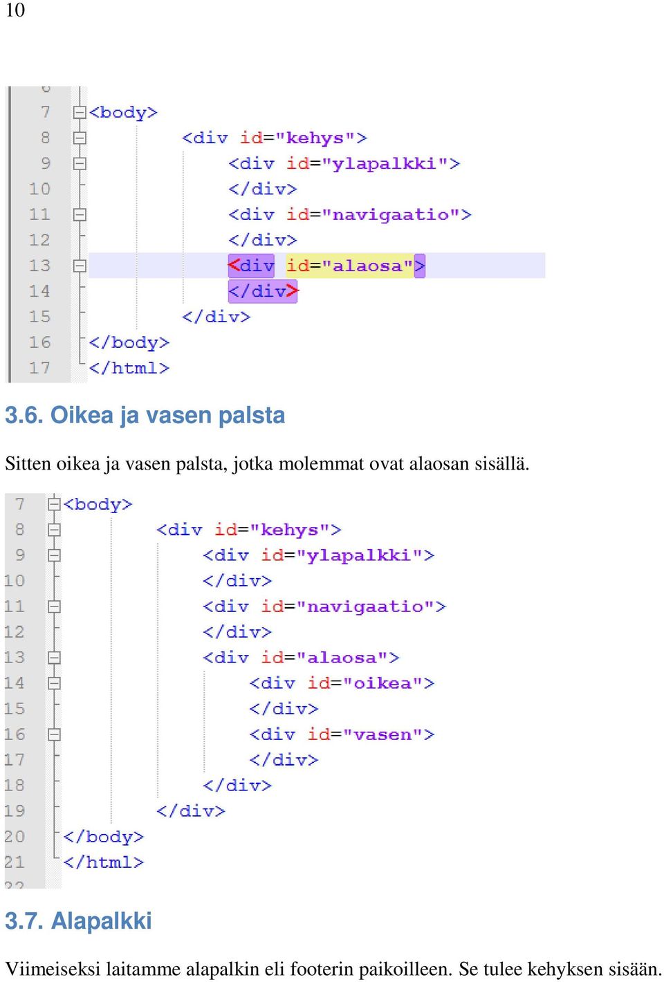Collapse ylapalkki div fold on line 9 in upper code
This screenshot has width=664, height=982.
tap(80, 164)
